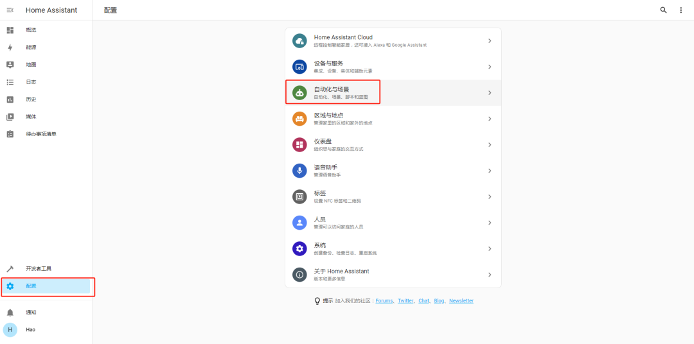
Task: Click the Home Assistant sidebar title
Action: (51, 10)
